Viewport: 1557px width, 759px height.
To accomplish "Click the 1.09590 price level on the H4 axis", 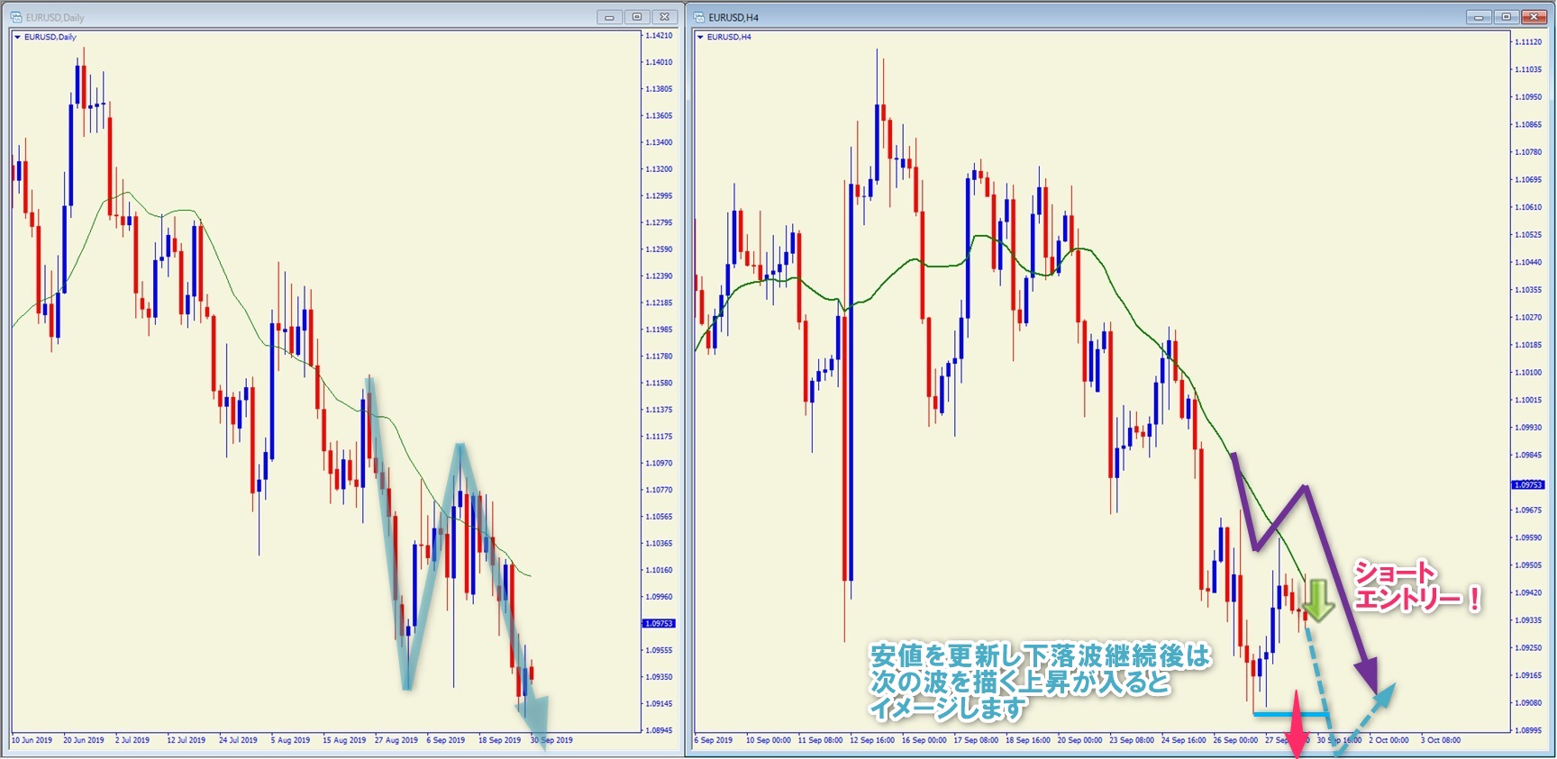I will (1528, 538).
